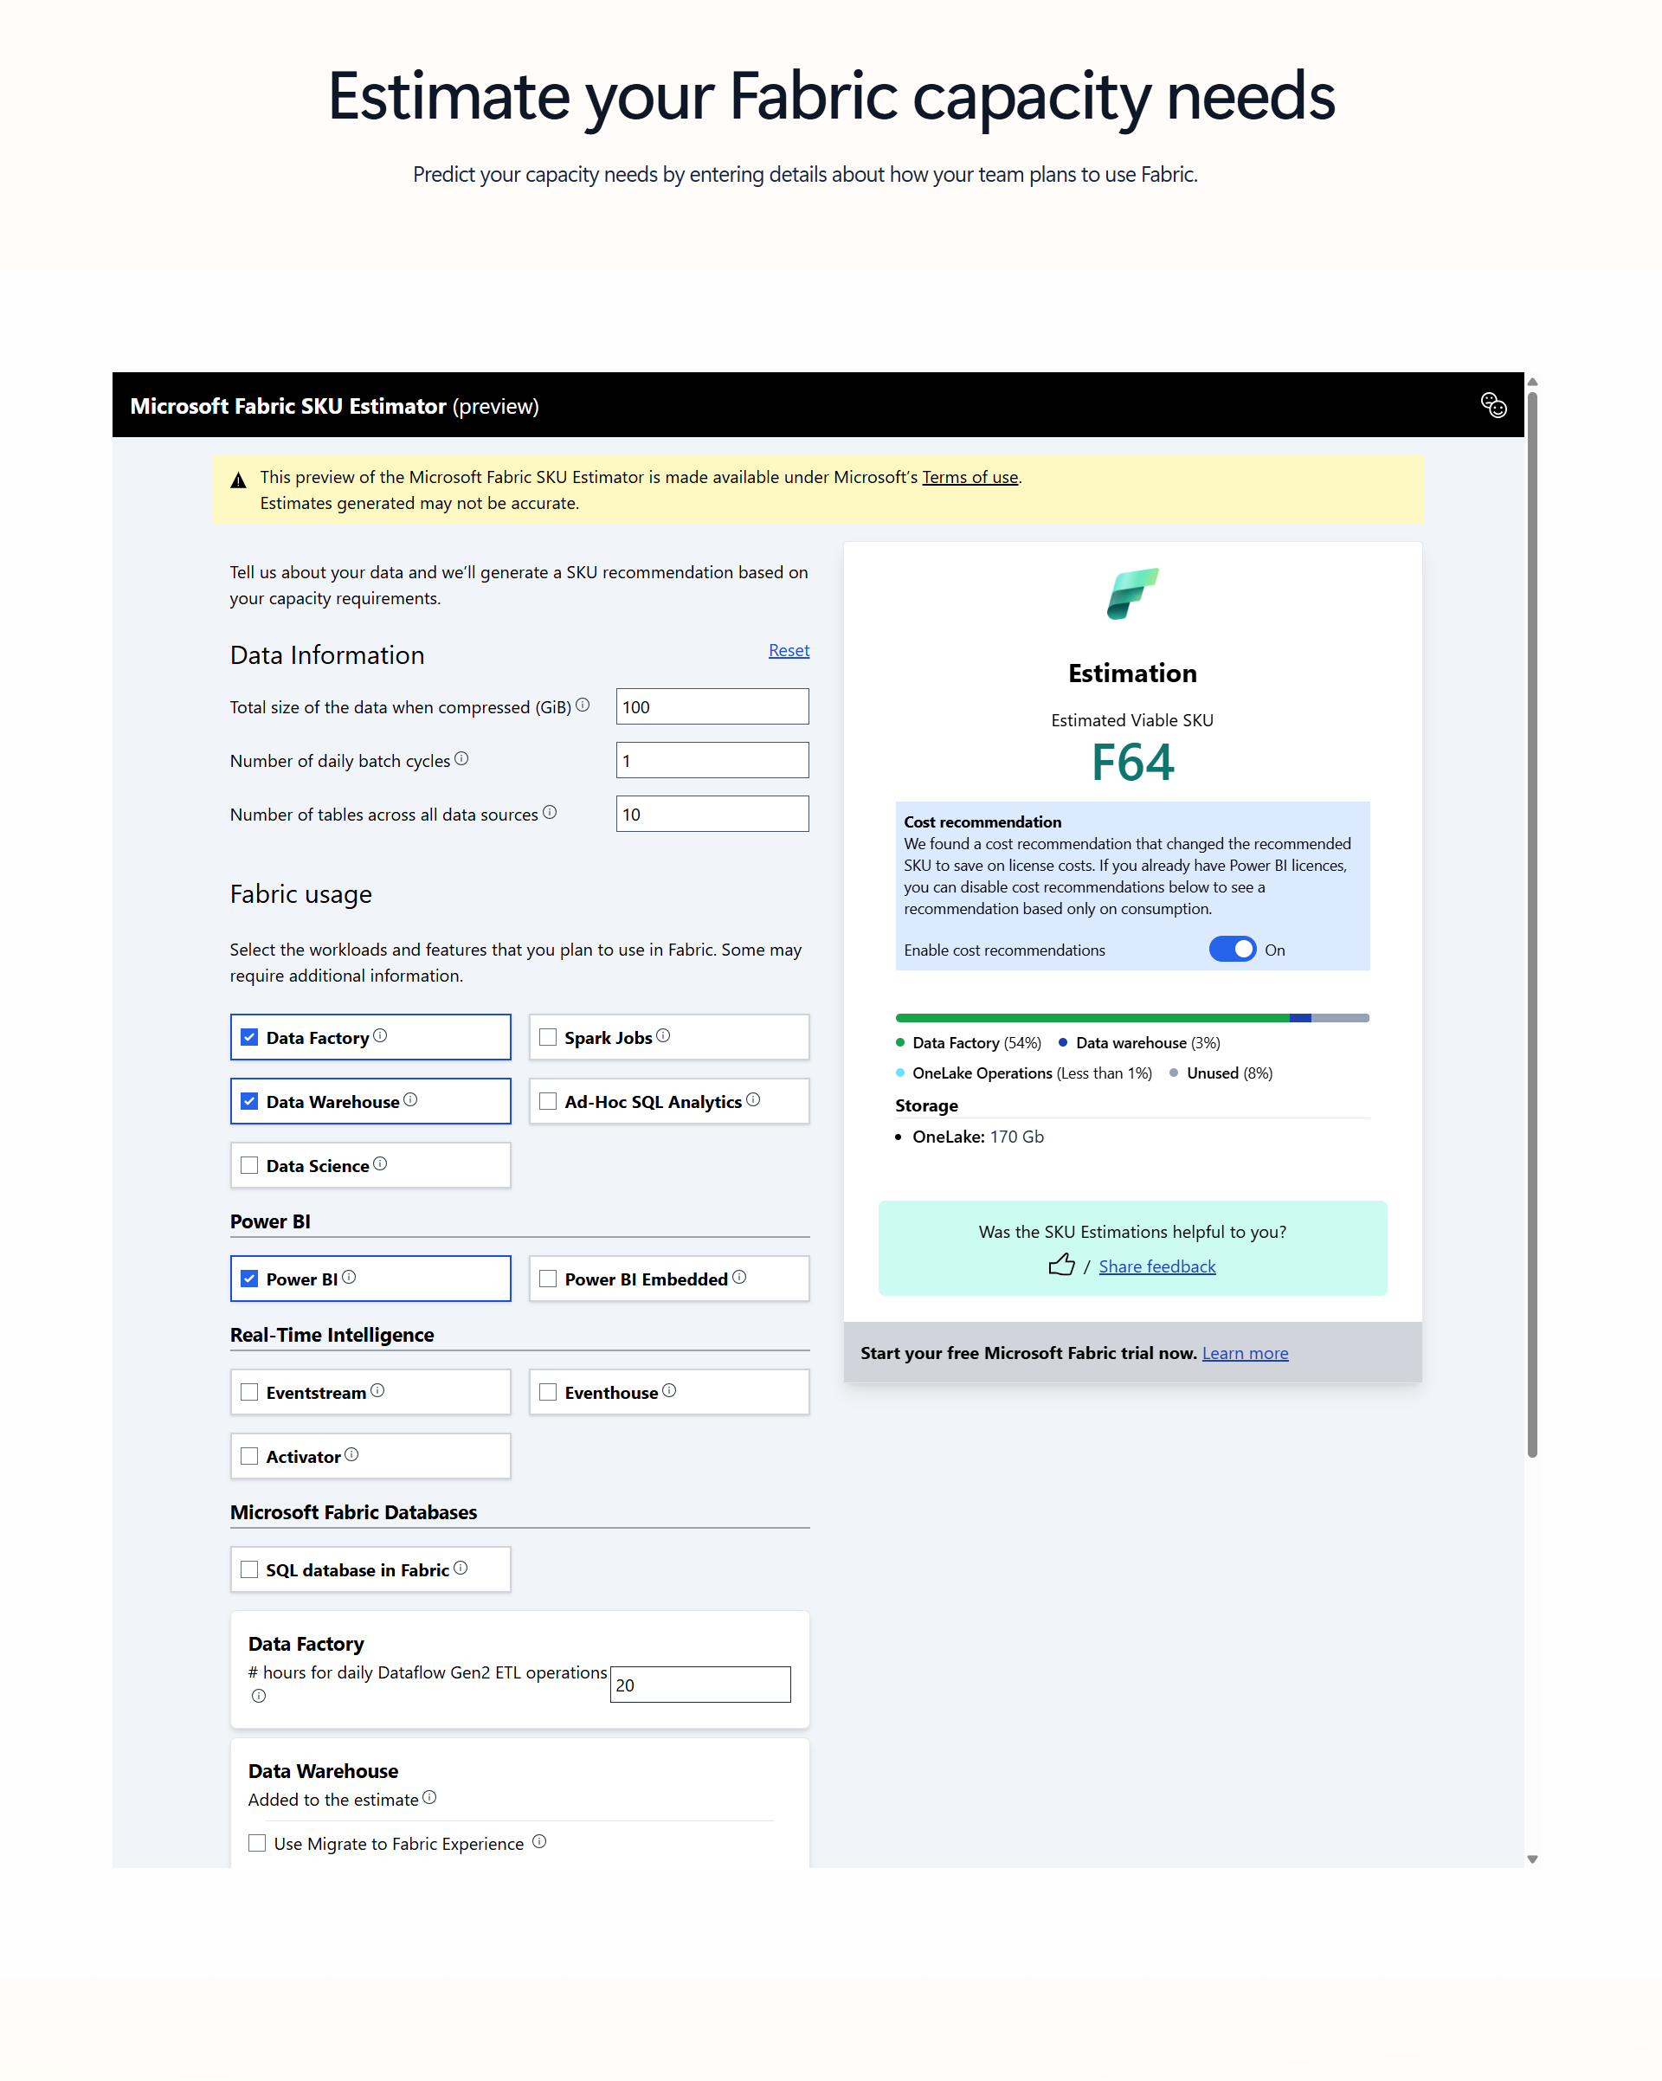Check Use Migrate to Fabric Experience
This screenshot has width=1662, height=2081.
(x=258, y=1843)
